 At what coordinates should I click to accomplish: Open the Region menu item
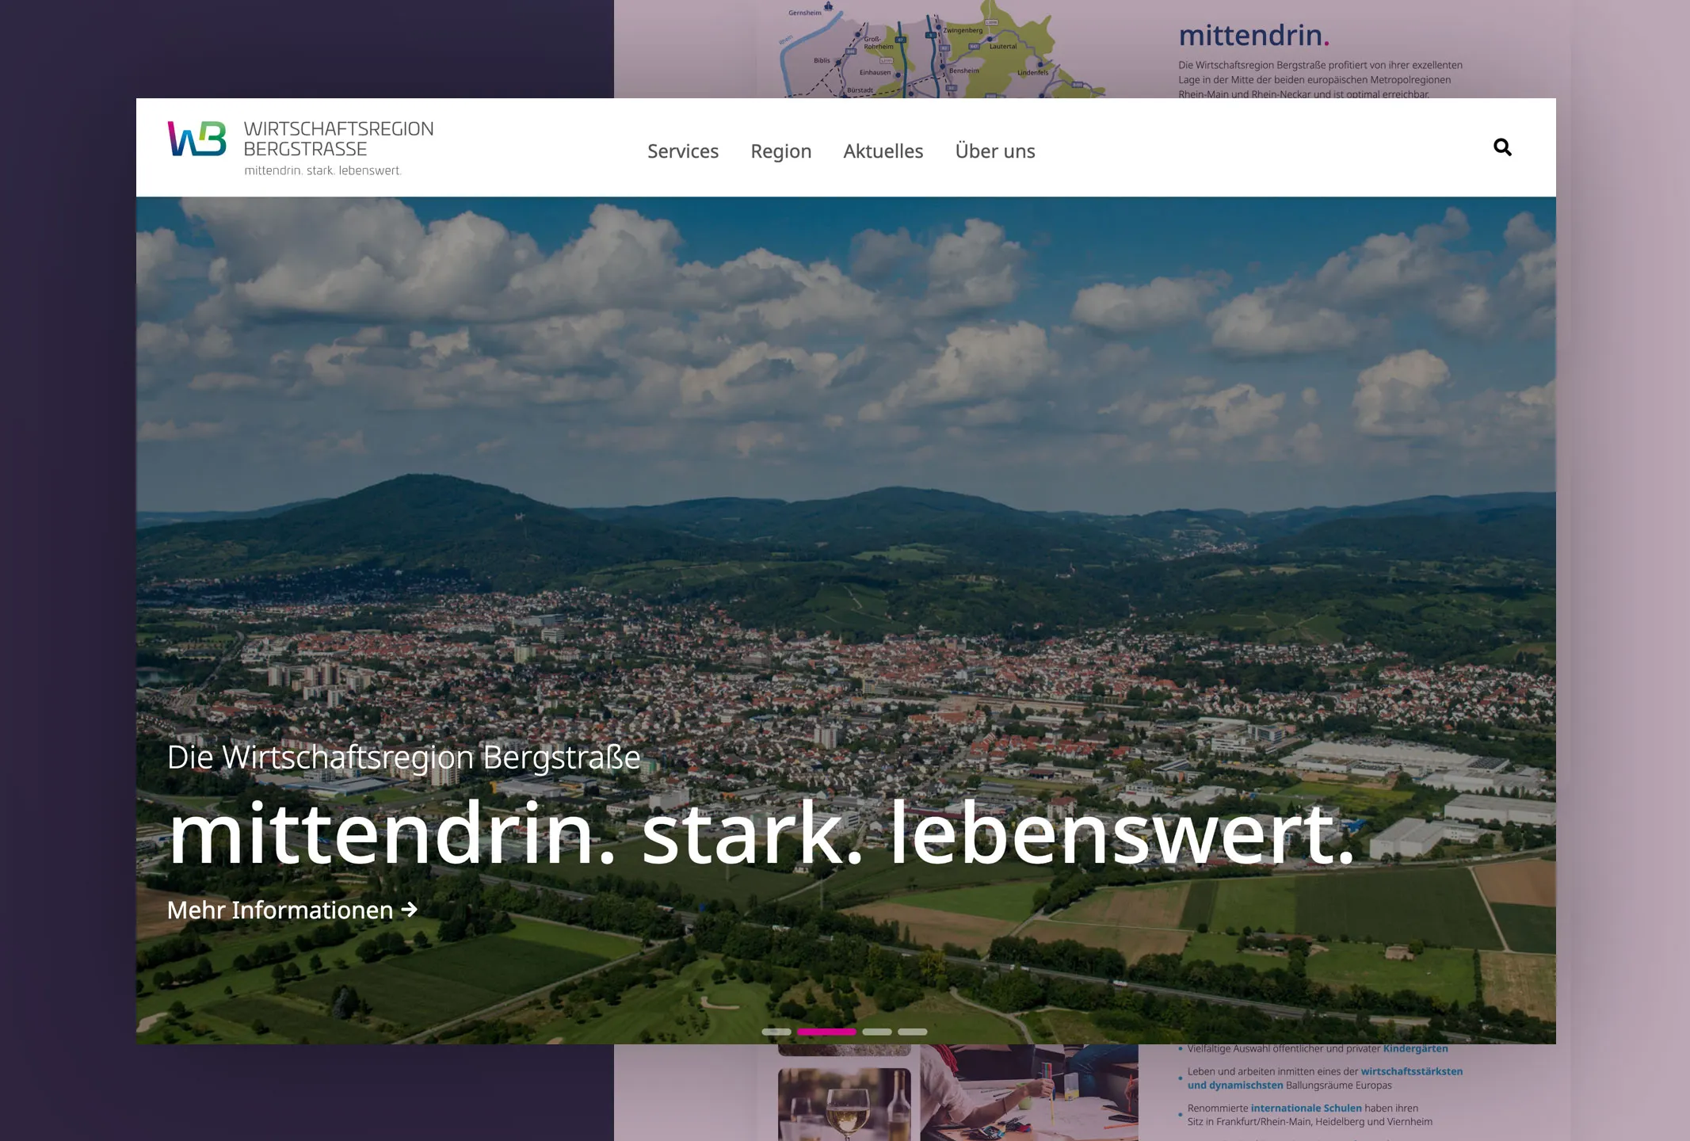click(780, 151)
